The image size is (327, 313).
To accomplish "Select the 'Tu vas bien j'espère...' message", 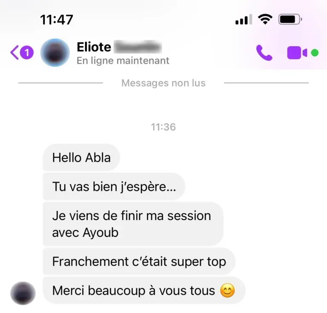I will (114, 187).
